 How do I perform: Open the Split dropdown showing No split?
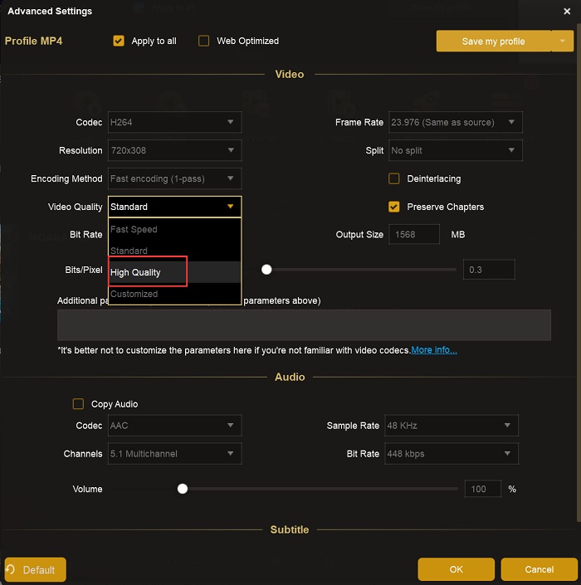pos(455,150)
